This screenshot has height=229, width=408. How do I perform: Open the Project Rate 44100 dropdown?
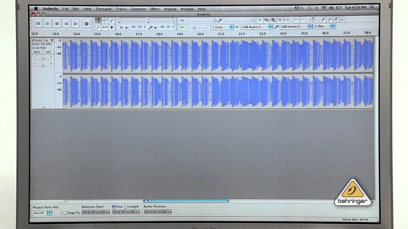click(x=50, y=213)
